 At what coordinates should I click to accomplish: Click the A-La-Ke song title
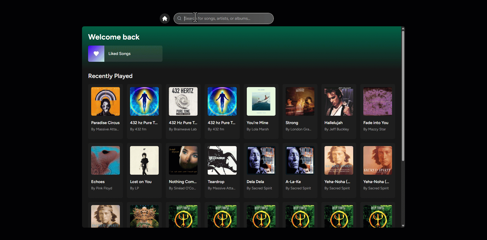pos(293,182)
